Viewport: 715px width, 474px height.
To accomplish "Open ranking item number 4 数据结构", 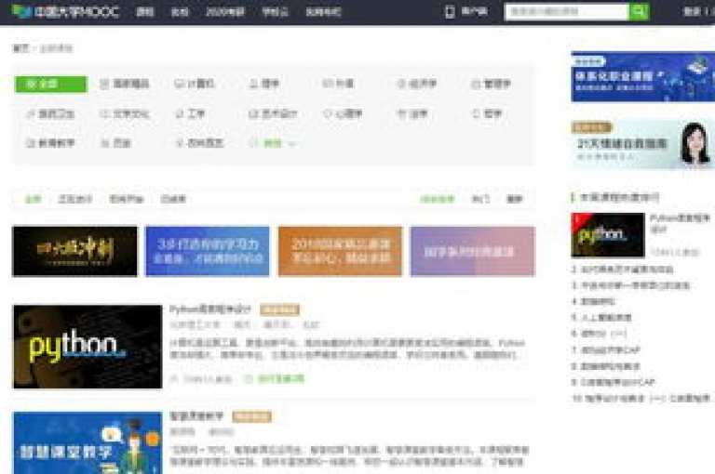I will click(x=593, y=301).
